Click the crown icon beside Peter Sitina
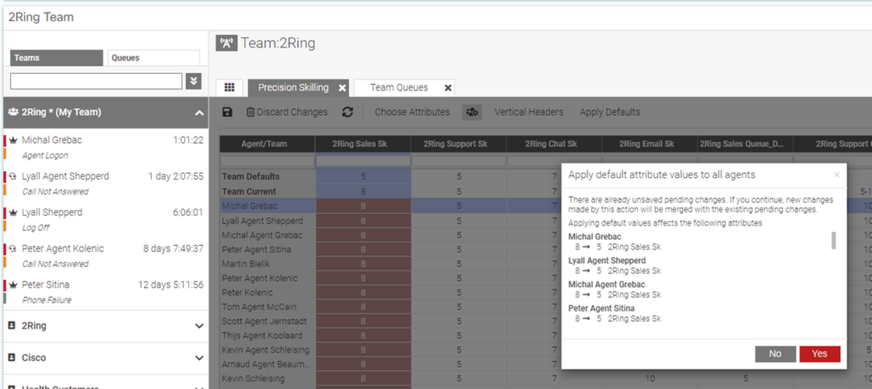Screen dimensions: 872x389 (x=14, y=285)
